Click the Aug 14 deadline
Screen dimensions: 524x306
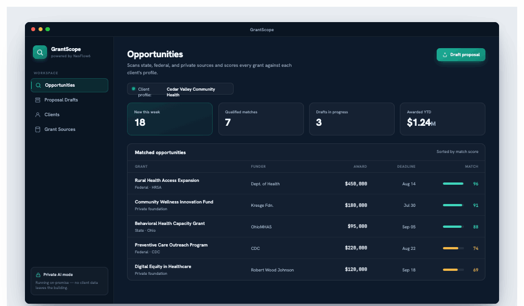click(x=409, y=184)
